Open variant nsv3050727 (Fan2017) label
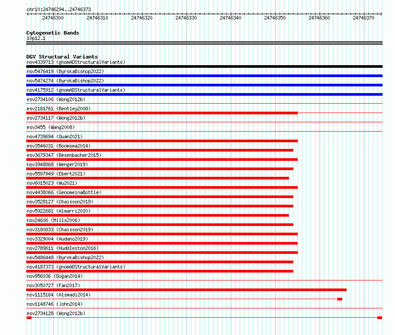This screenshot has height=335, width=395. 53,285
